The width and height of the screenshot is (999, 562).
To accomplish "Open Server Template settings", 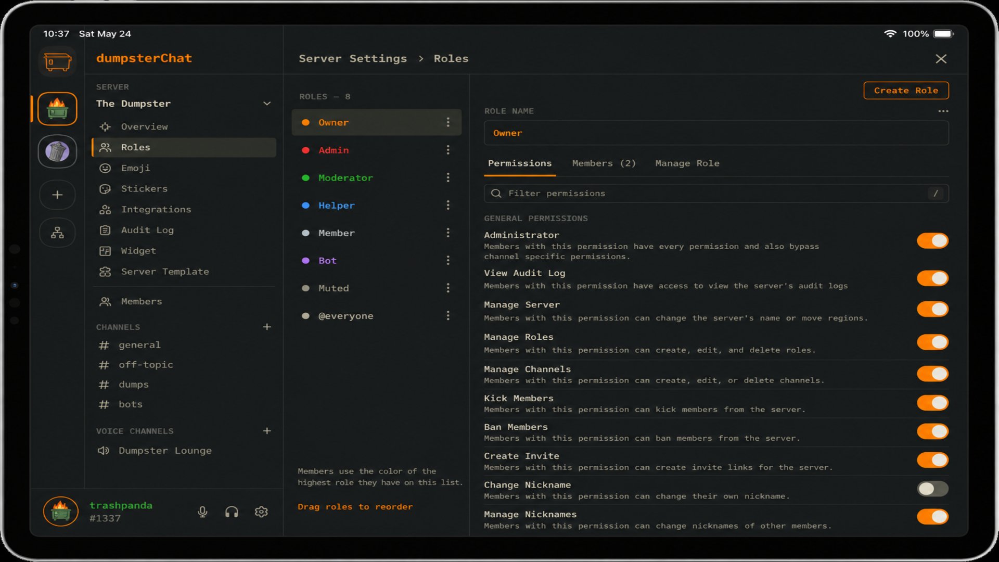I will pos(184,272).
